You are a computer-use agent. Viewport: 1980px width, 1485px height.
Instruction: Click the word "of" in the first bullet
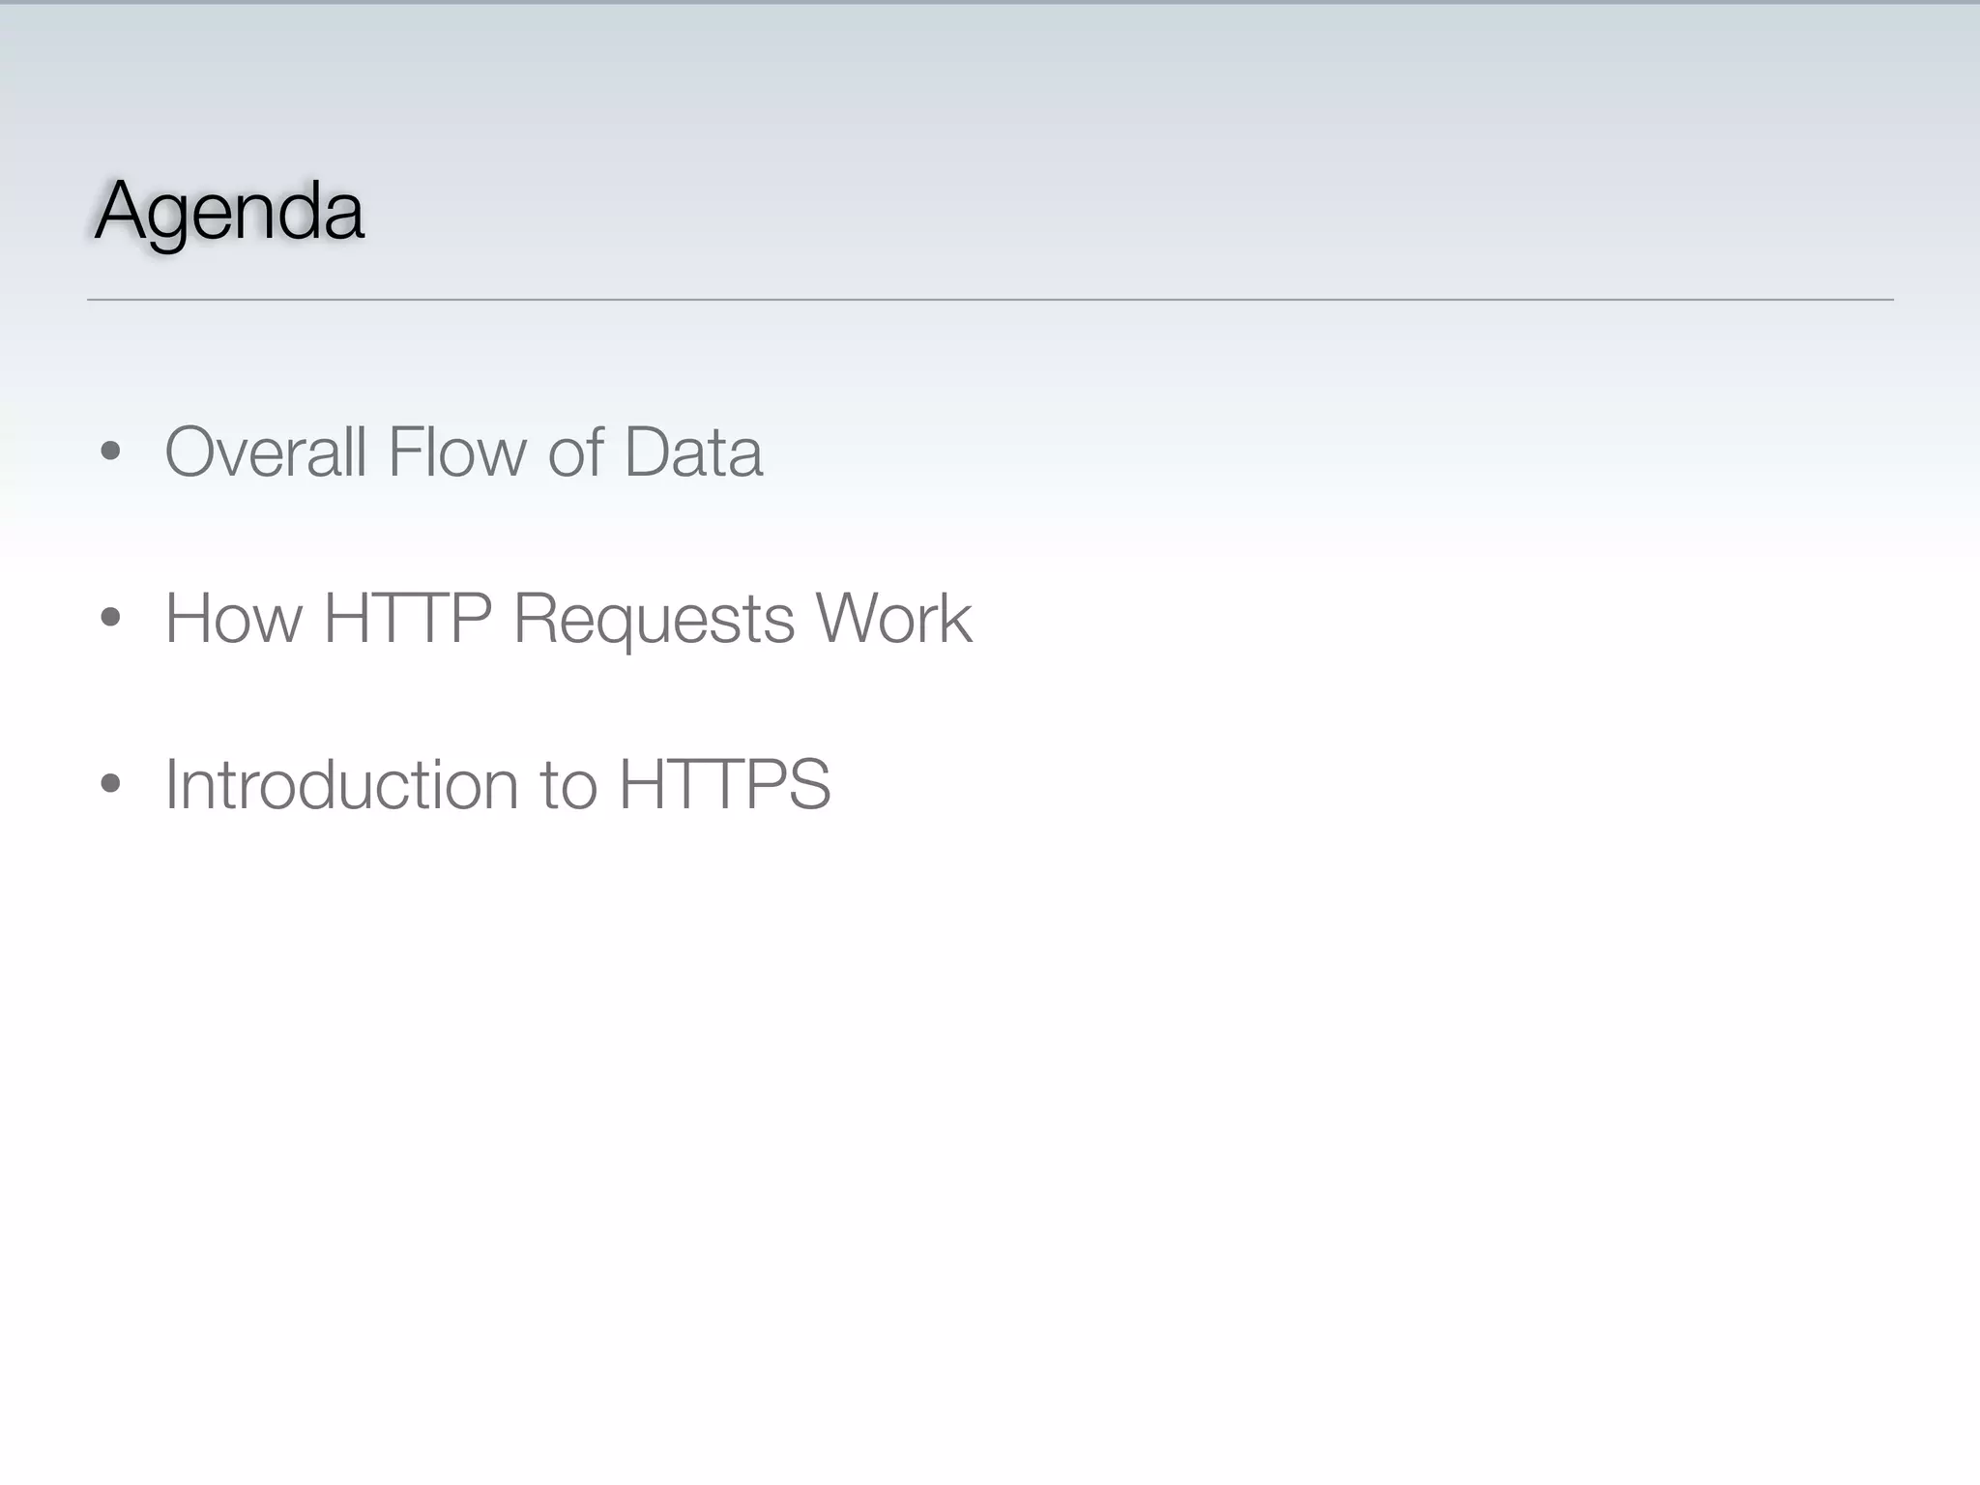[x=575, y=451]
